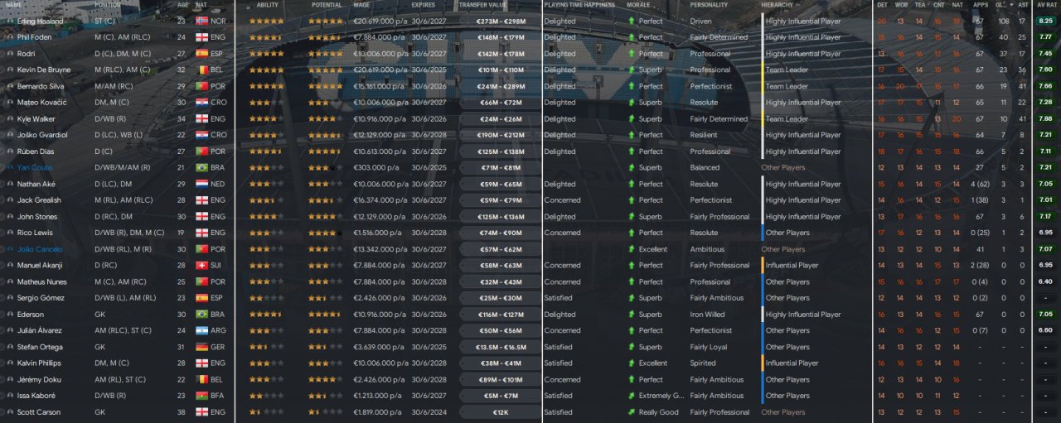Click the Norway flag in Haaland's row
1061x423 pixels.
201,21
